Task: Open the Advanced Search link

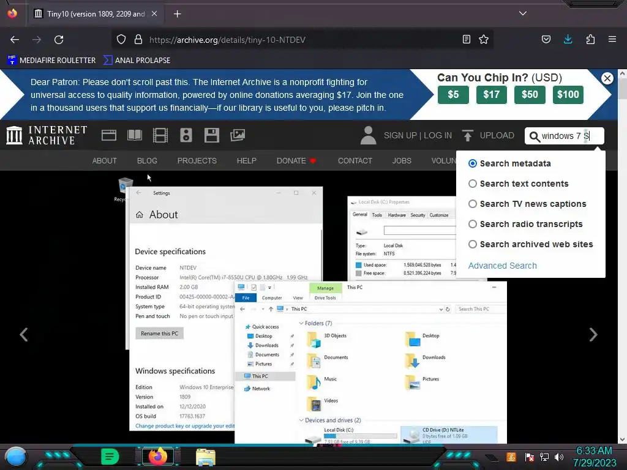Action: click(x=502, y=266)
